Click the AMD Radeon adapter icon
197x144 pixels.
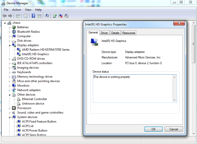pos(19,50)
